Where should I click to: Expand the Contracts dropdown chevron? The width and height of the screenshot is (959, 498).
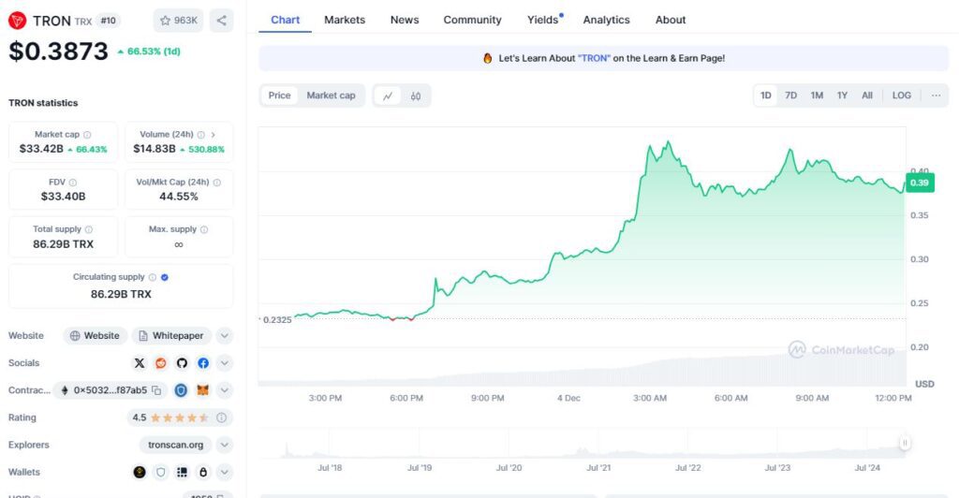tap(225, 389)
